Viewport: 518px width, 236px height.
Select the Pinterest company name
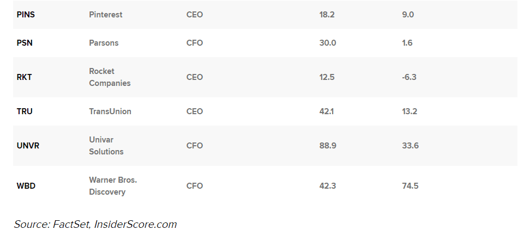(x=106, y=15)
